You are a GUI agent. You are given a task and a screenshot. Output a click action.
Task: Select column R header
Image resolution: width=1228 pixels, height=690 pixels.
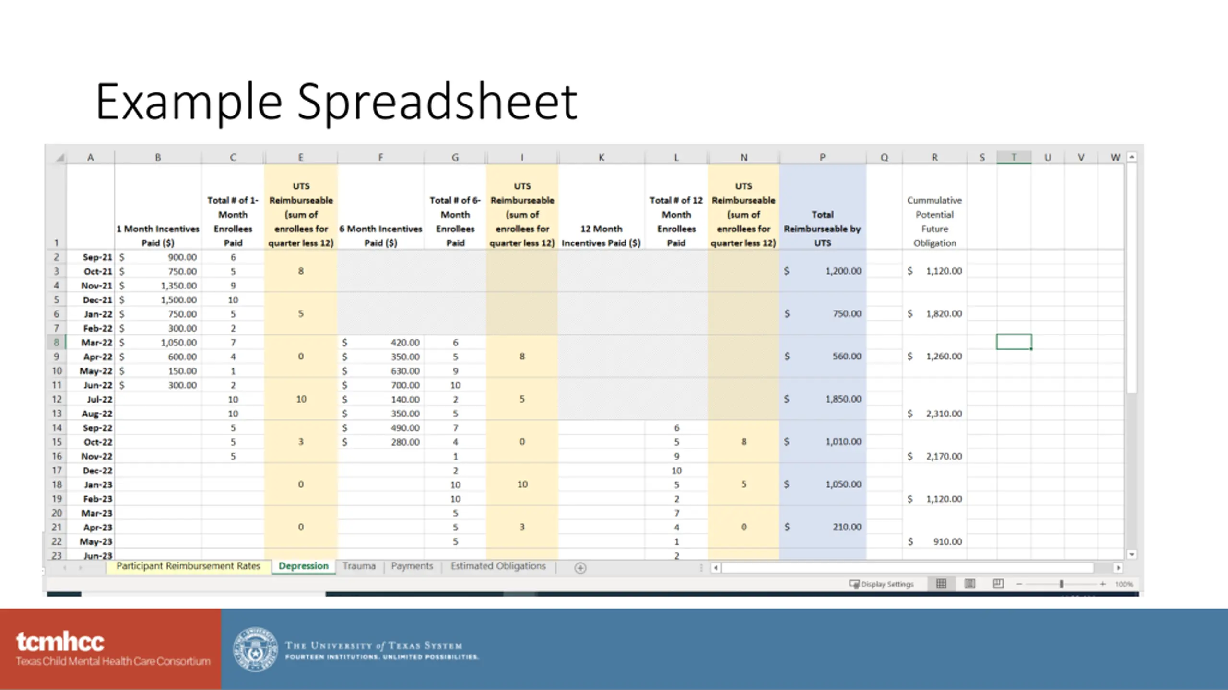[x=934, y=158]
